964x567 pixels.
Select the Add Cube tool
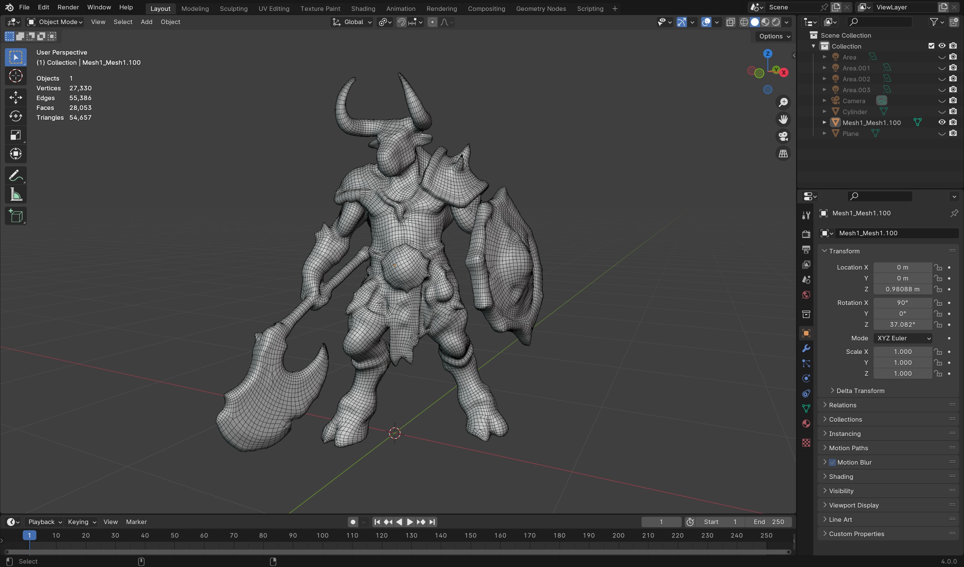(x=16, y=216)
